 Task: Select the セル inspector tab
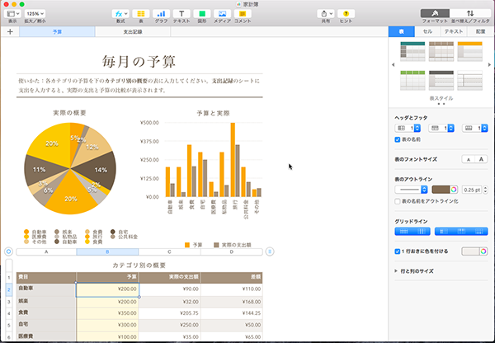point(427,31)
